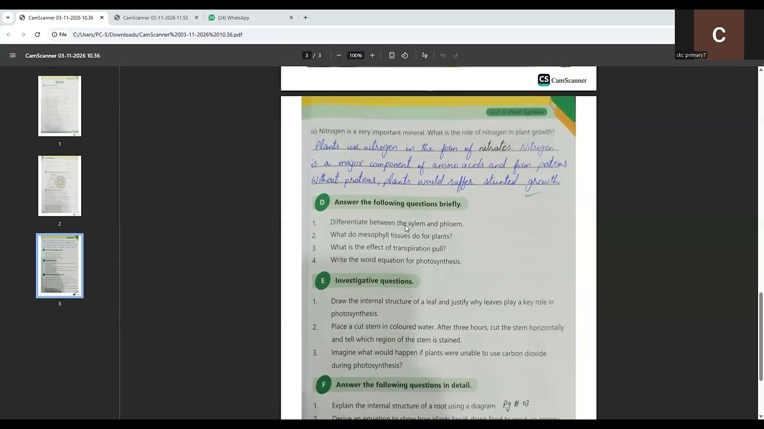Click 'Differentiate between the xylem and phloem' text
Screen dimensions: 764x429
click(396, 223)
